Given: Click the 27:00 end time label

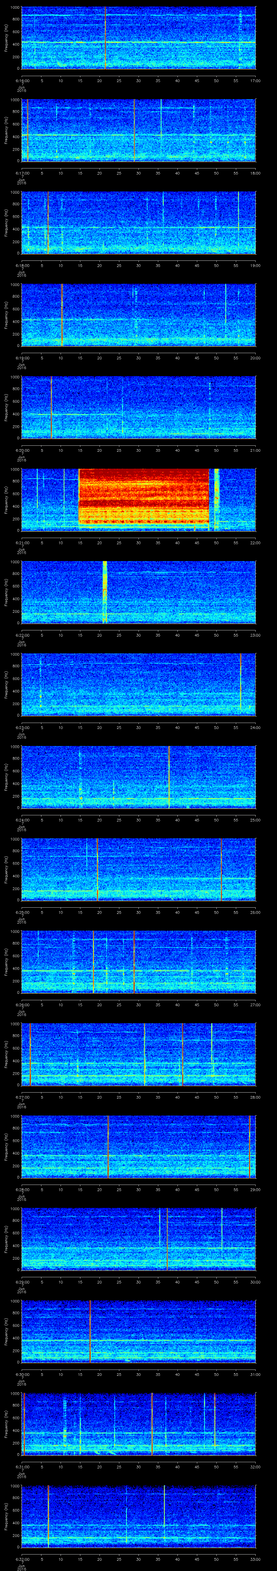Looking at the screenshot, I should pos(255,1005).
